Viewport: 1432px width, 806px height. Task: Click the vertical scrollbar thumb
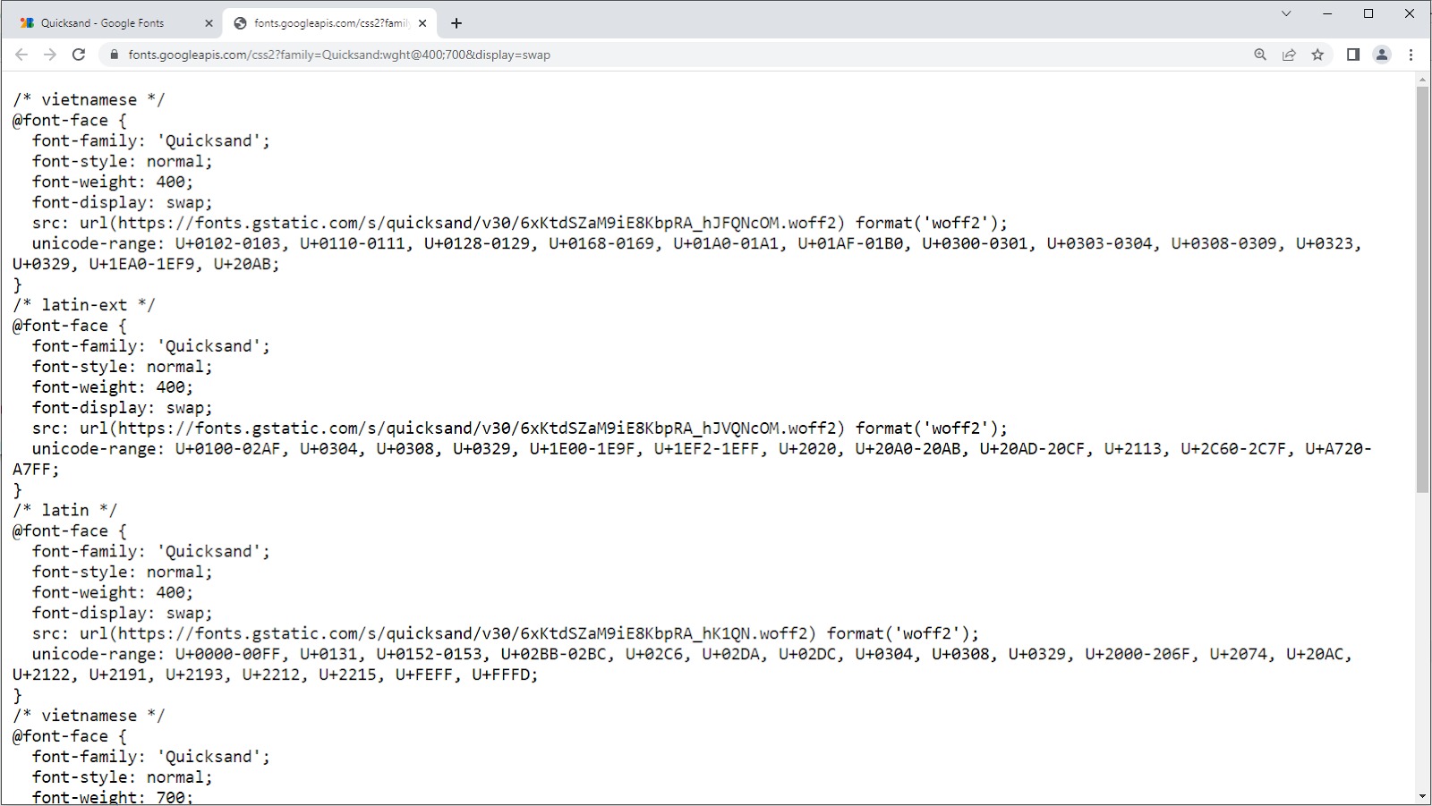[1422, 286]
